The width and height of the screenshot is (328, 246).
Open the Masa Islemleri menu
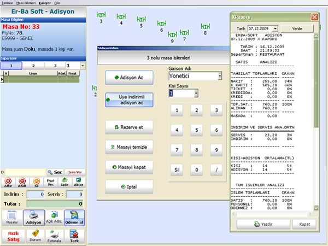tap(26, 3)
